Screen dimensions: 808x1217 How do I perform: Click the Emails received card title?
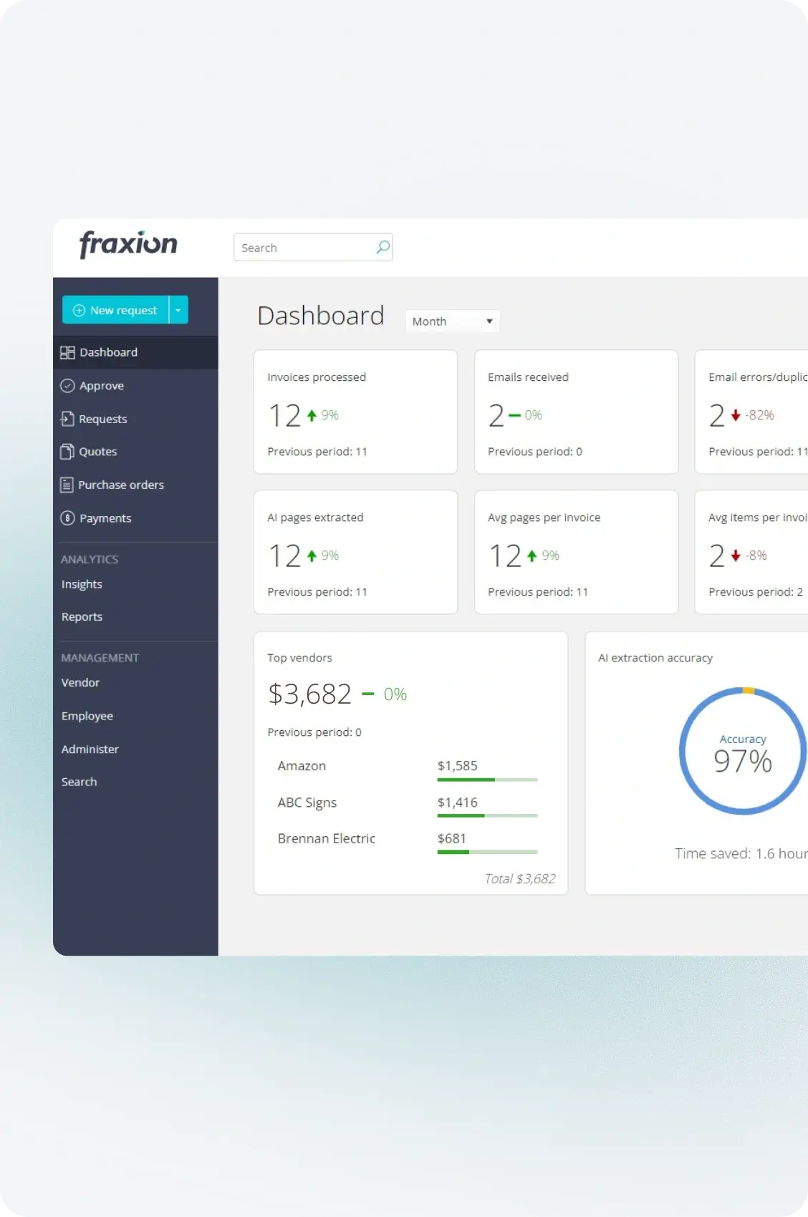click(528, 377)
